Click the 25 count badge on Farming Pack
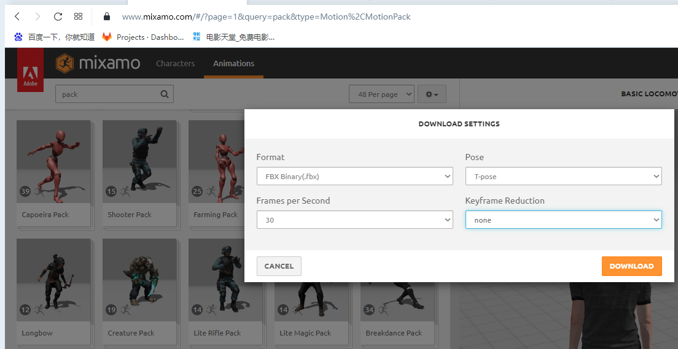Screen dimensions: 678x349 tap(197, 191)
